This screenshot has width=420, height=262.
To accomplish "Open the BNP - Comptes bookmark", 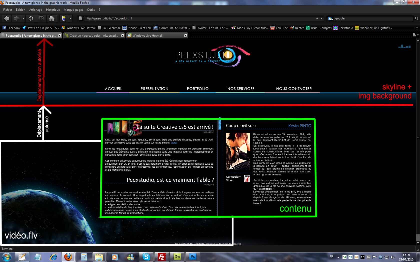I will tap(319, 28).
